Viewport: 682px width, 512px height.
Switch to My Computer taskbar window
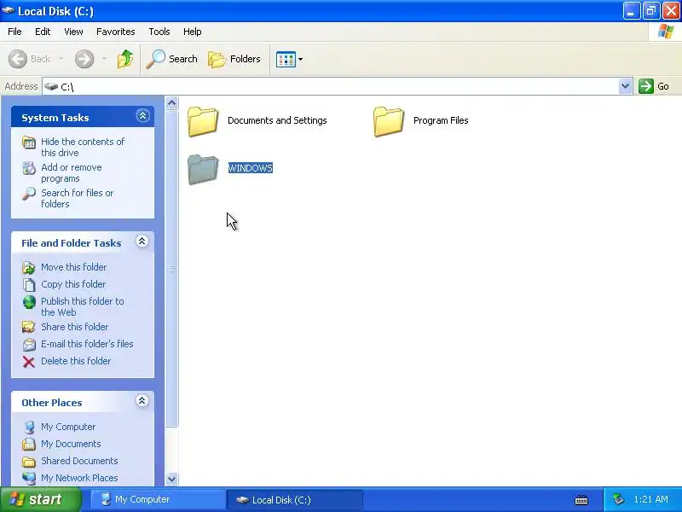pyautogui.click(x=158, y=500)
